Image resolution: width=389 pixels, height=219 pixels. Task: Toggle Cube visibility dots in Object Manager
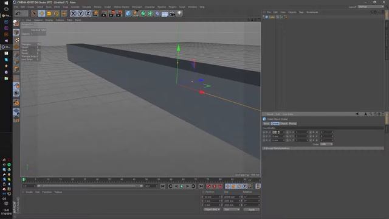point(278,17)
